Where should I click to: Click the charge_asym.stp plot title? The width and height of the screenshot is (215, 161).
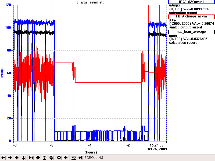(x=91, y=2)
